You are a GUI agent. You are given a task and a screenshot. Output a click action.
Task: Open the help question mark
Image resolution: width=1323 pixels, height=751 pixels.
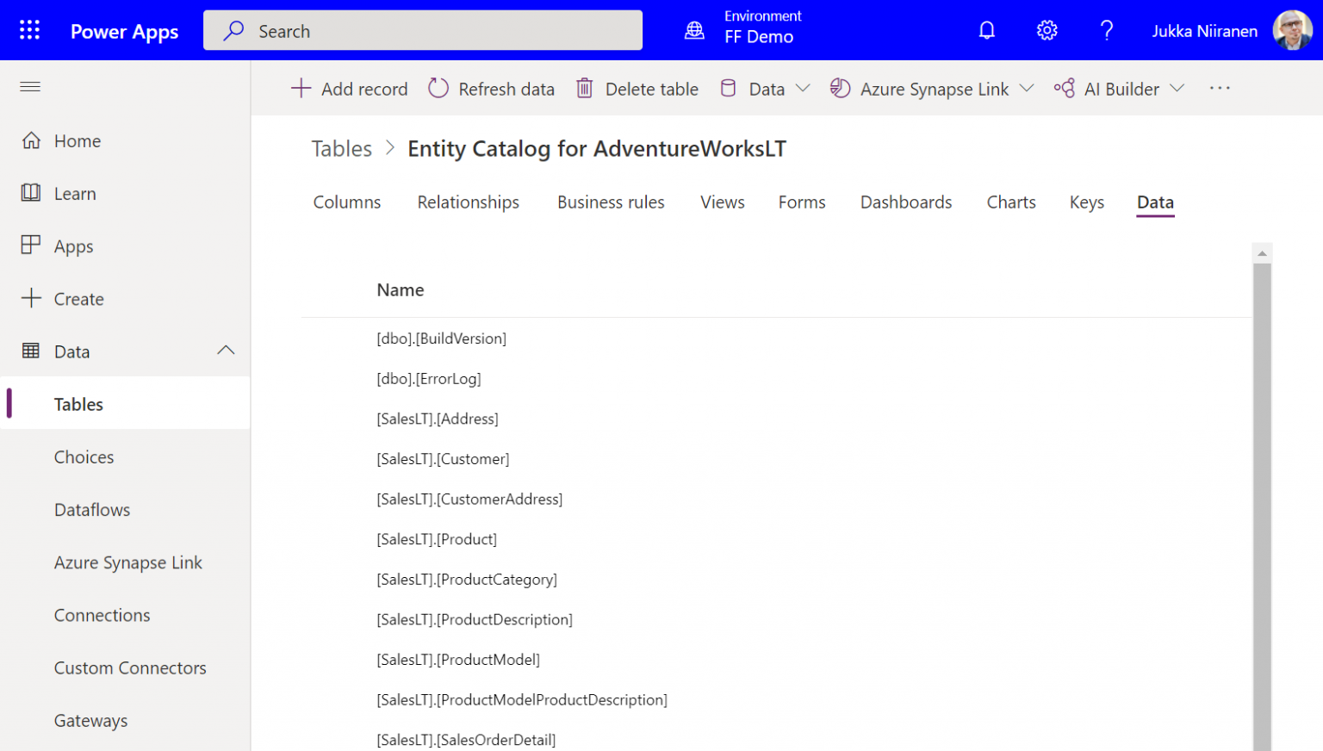(1107, 31)
